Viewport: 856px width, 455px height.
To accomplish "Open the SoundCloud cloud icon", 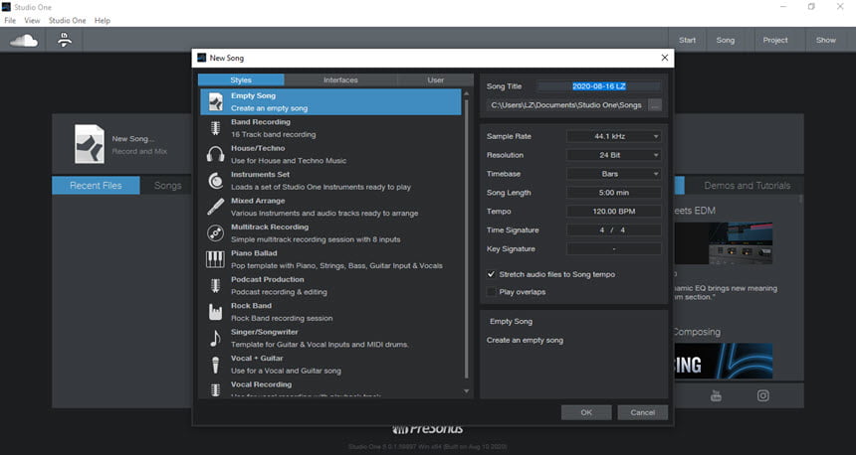I will [24, 41].
